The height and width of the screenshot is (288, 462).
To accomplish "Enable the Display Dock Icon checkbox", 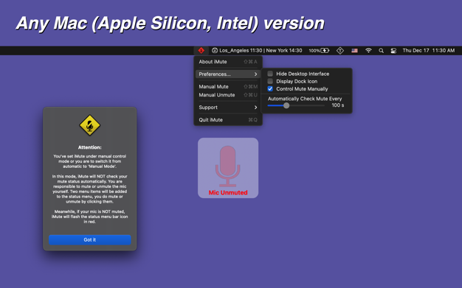I will (270, 81).
